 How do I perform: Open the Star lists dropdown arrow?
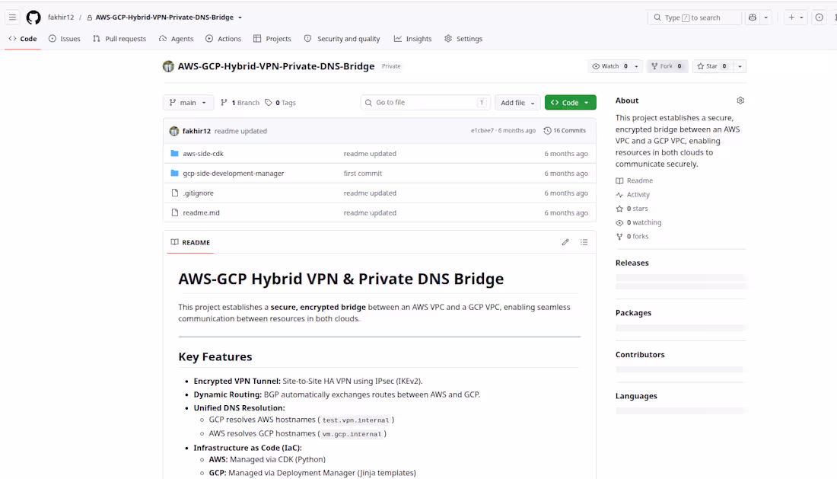(740, 66)
